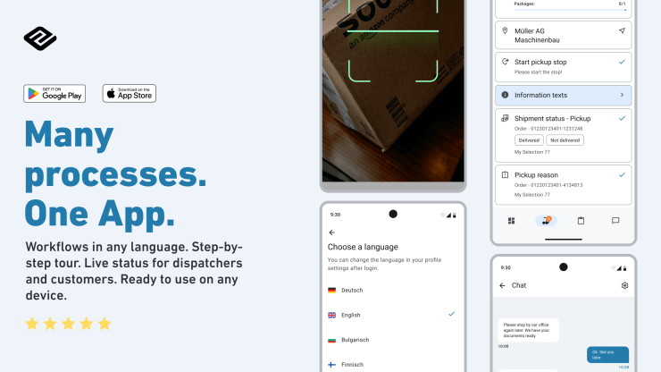Click the five-star rating
661x372 pixels.
[68, 324]
